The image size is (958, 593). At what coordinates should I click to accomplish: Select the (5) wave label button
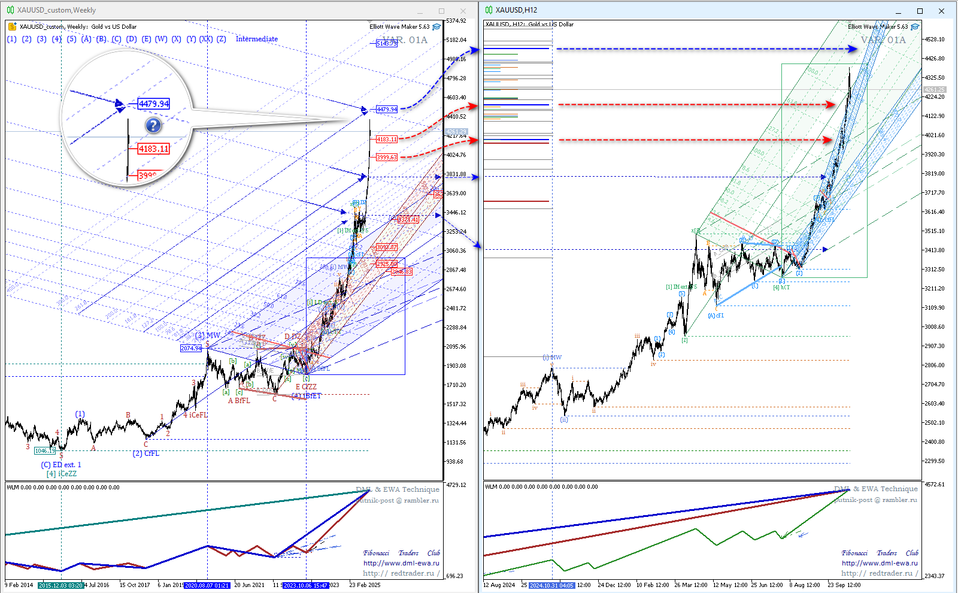pyautogui.click(x=72, y=39)
